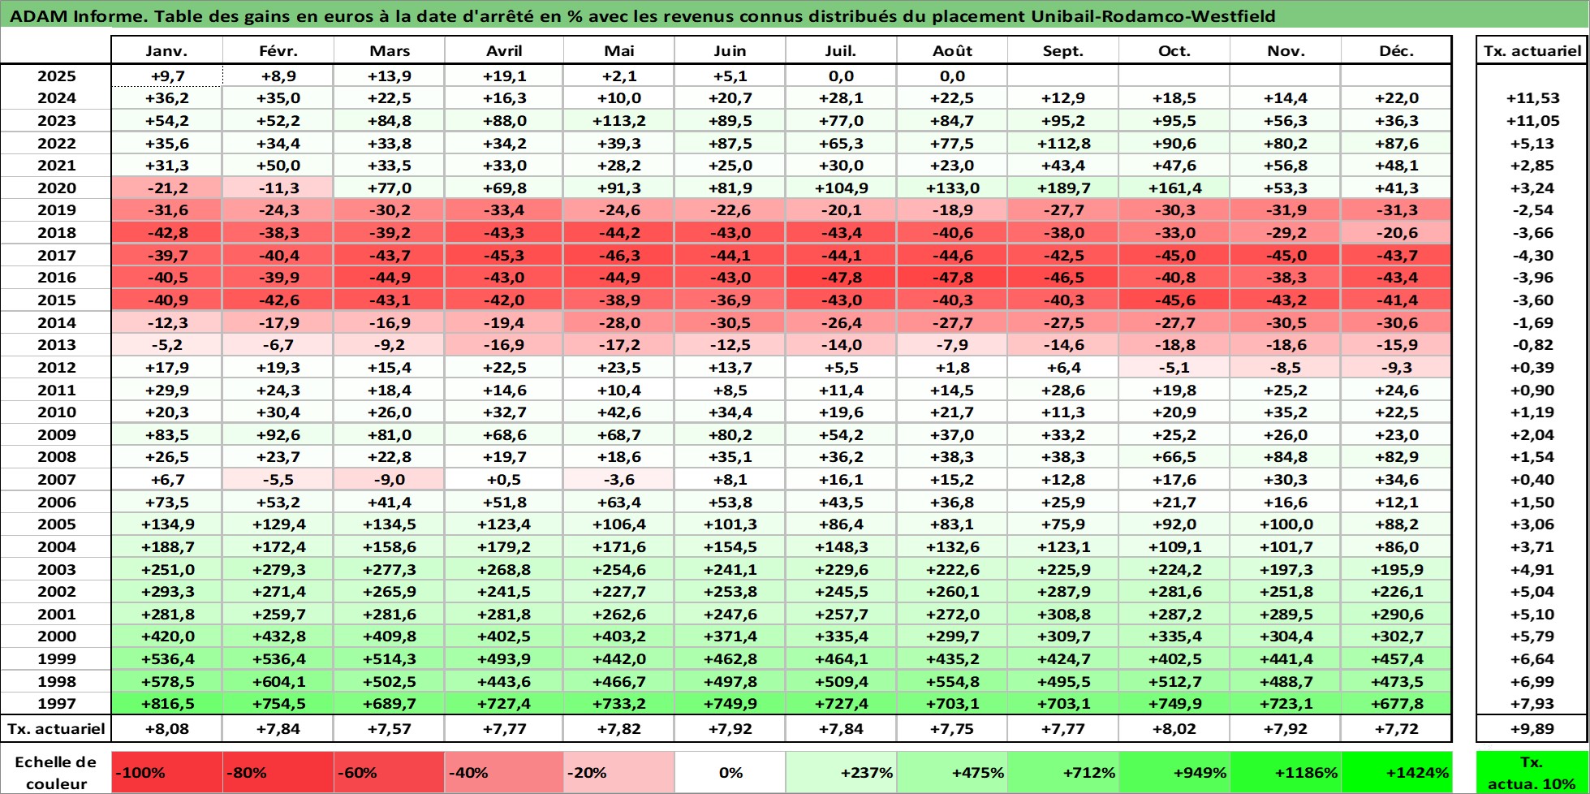1590x794 pixels.
Task: Click the 2025 Janv. cell '+9,7'
Action: pyautogui.click(x=167, y=76)
